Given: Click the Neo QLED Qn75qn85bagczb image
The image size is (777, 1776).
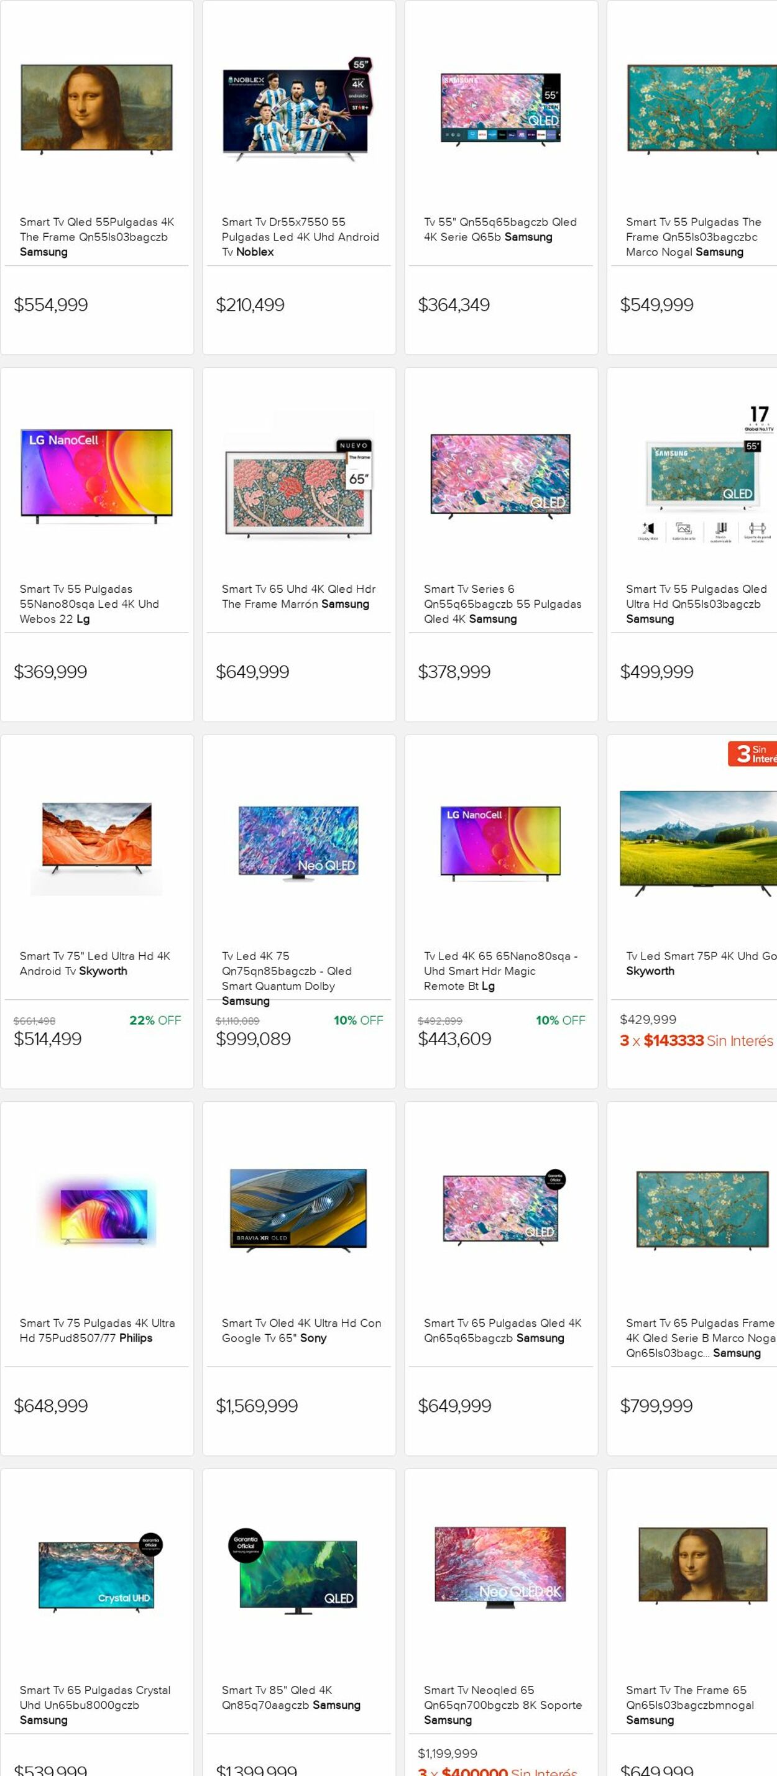Looking at the screenshot, I should 298,843.
